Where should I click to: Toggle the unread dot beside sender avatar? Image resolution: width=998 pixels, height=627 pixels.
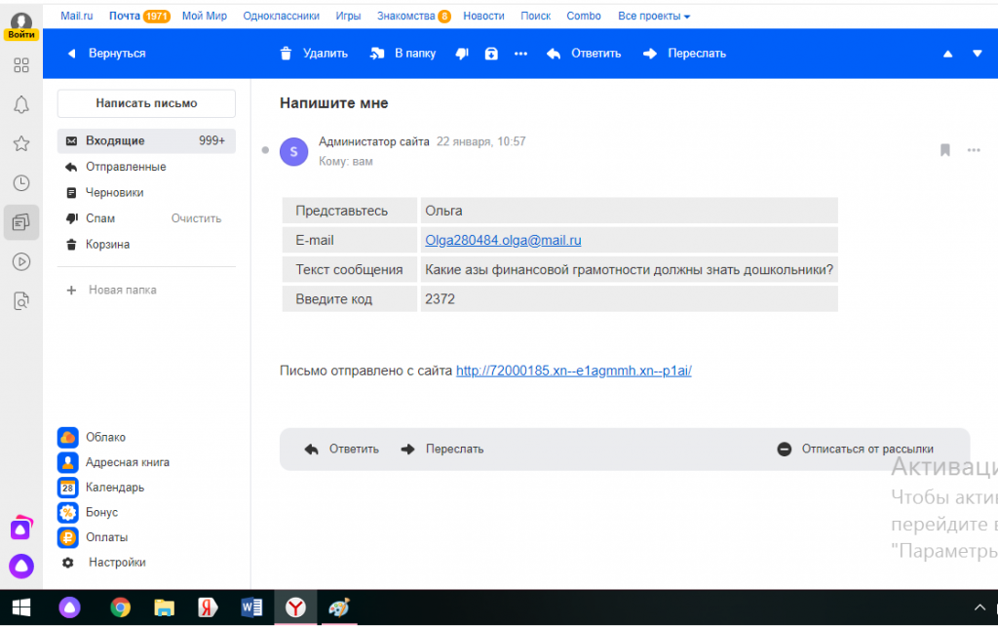click(x=265, y=150)
